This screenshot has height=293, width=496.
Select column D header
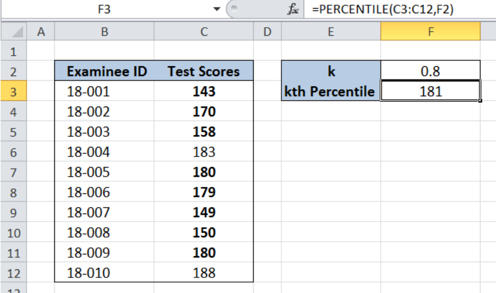coord(267,31)
